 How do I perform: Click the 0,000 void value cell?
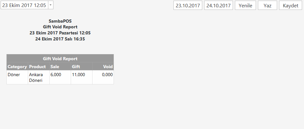click(103, 77)
